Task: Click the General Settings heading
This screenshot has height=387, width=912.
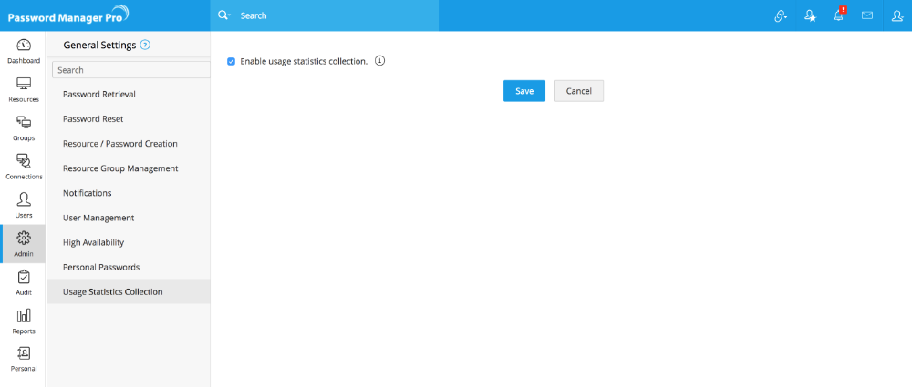Action: point(99,45)
